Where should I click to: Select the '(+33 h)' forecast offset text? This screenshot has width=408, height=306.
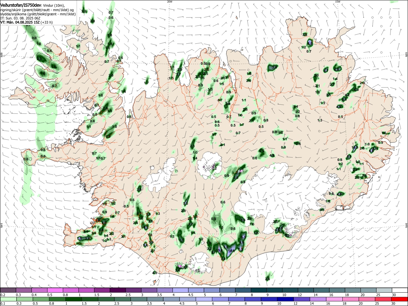(x=47, y=22)
